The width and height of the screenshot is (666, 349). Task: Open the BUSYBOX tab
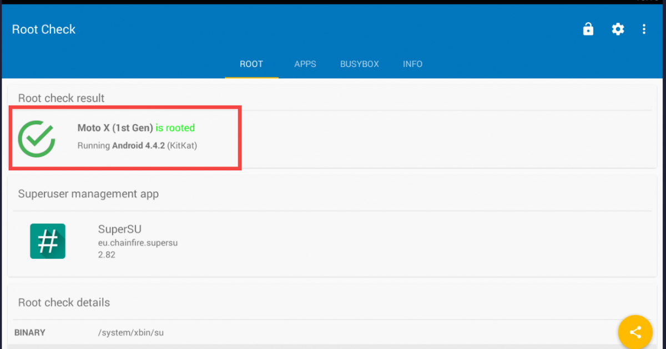[360, 64]
